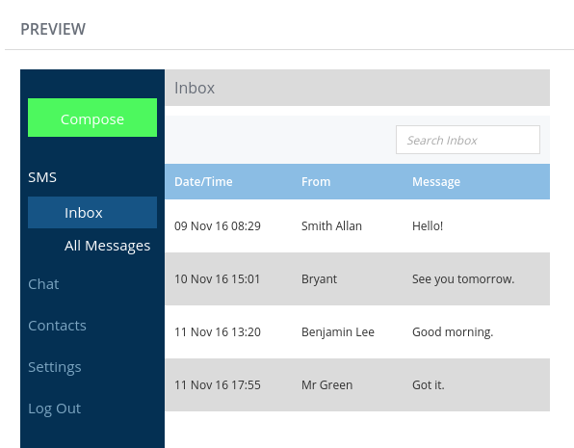Screen dimensions: 574x448
Task: Click the "Good morning." message text
Action: (453, 332)
